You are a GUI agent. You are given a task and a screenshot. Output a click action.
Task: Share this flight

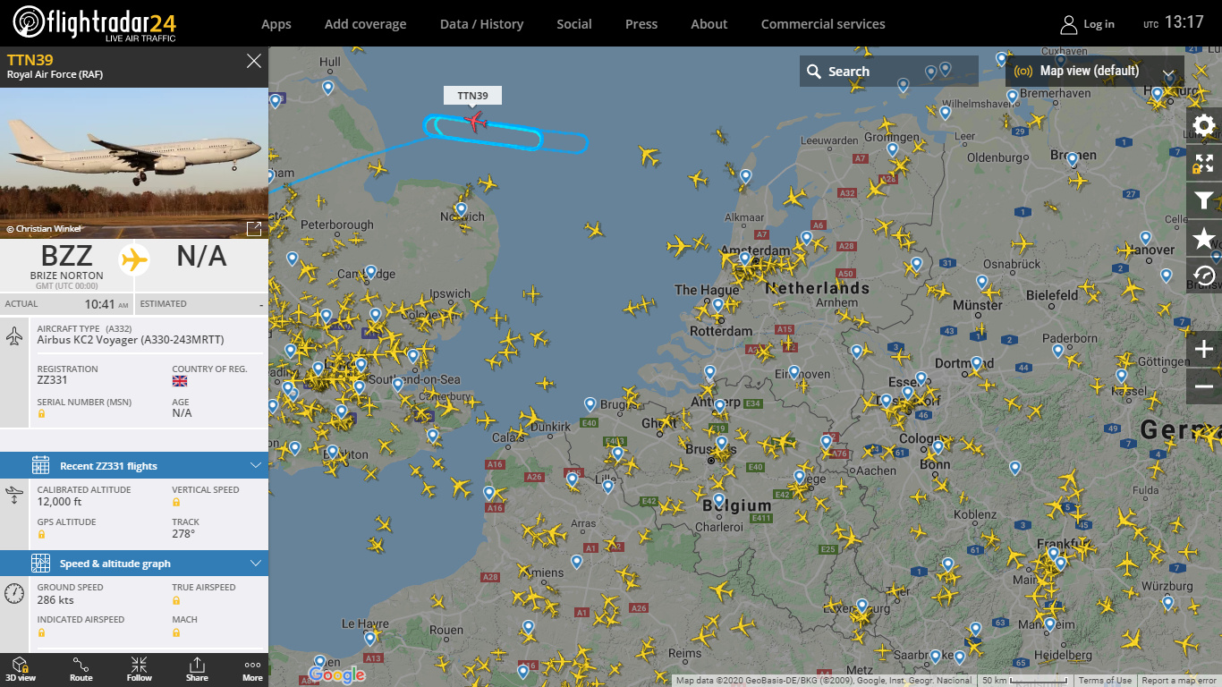[197, 669]
